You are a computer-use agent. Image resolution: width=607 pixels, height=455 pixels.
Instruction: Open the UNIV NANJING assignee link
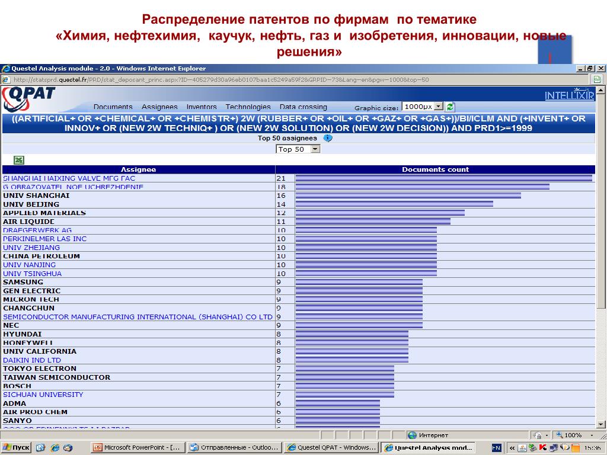tap(30, 265)
